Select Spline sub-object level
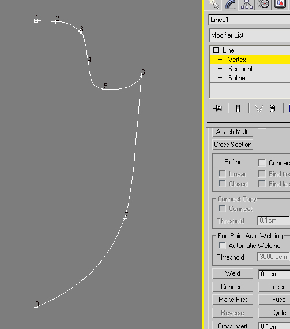290x329 pixels. (x=236, y=78)
